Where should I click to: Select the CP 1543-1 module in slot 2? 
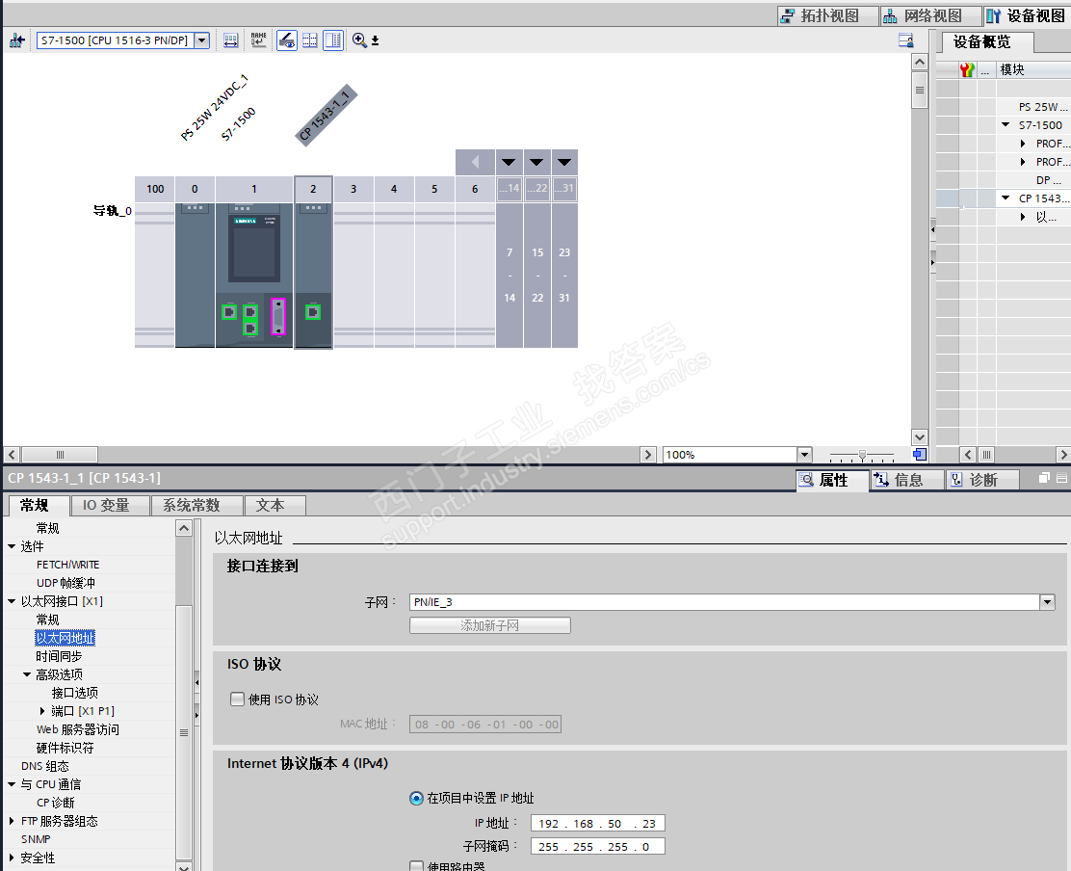[x=313, y=276]
